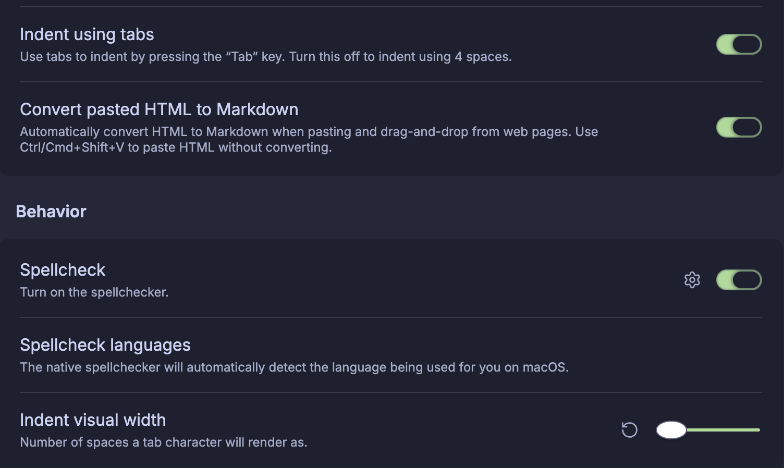Image resolution: width=784 pixels, height=468 pixels.
Task: Click the native spellchecker macOS description text
Action: (294, 367)
